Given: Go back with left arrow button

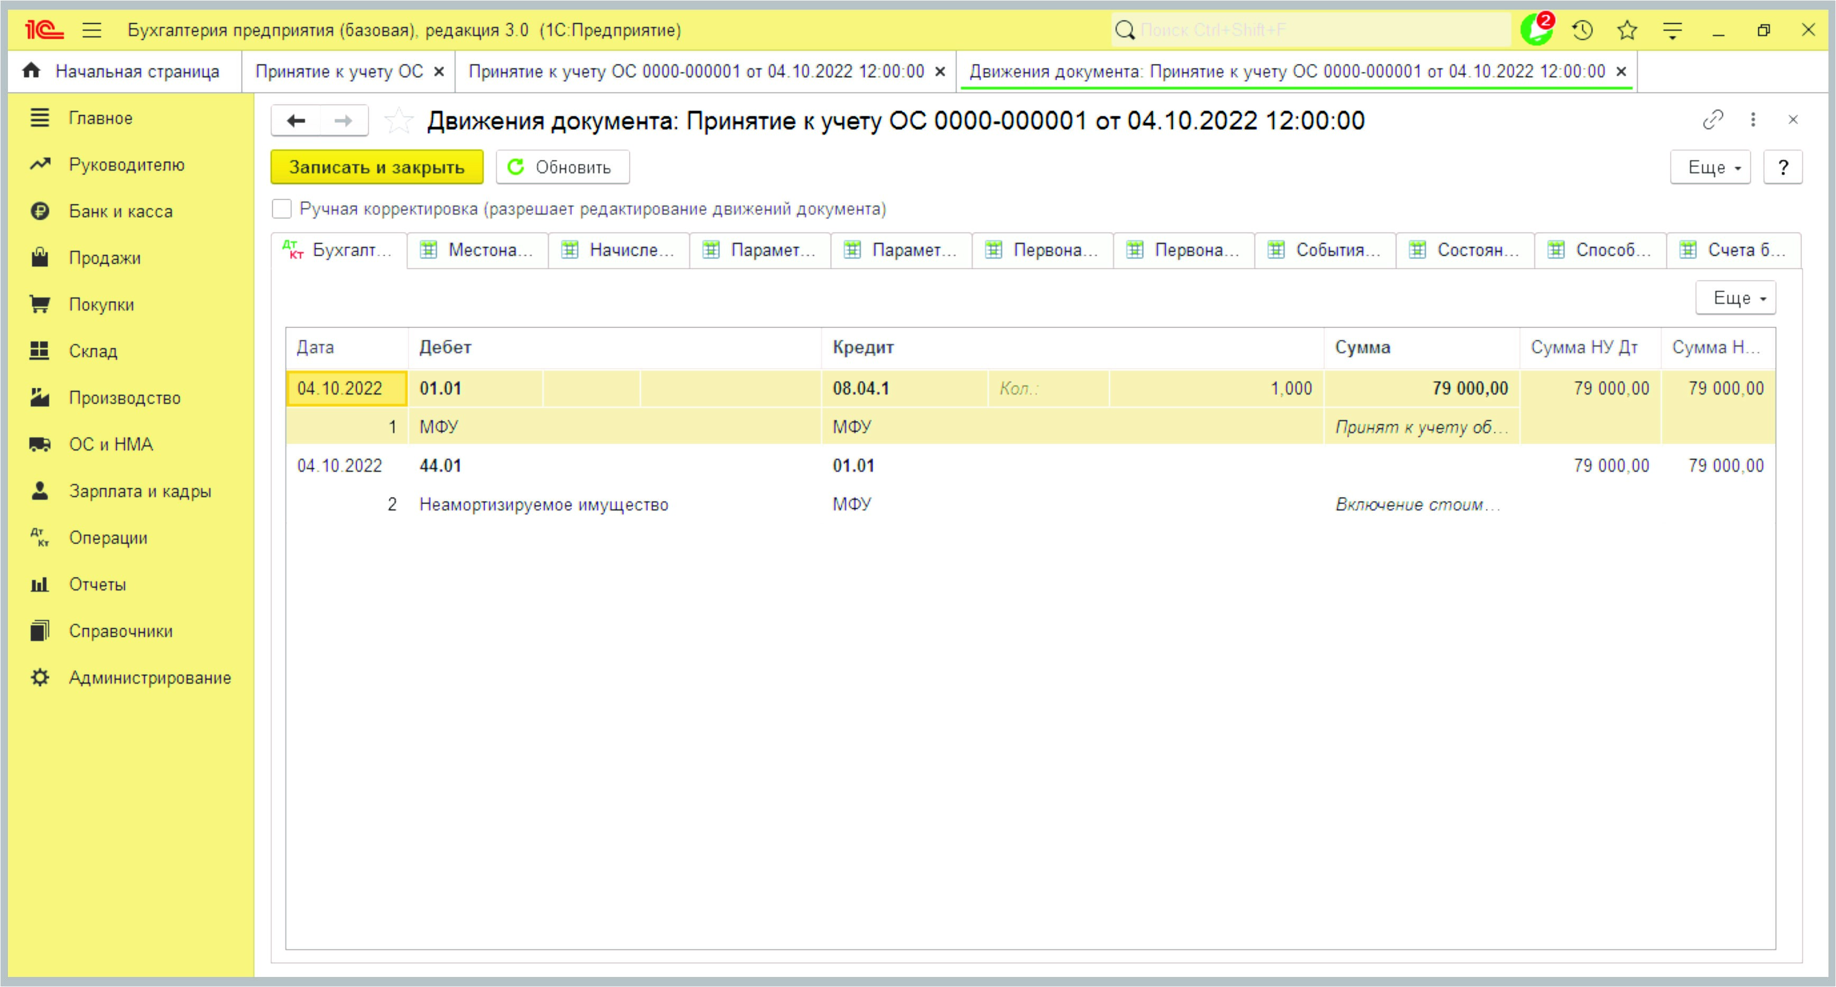Looking at the screenshot, I should coord(296,120).
